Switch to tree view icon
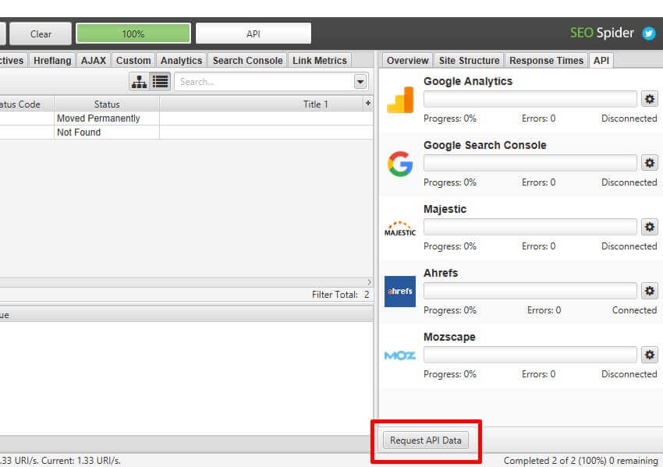This screenshot has height=467, width=663. point(139,81)
